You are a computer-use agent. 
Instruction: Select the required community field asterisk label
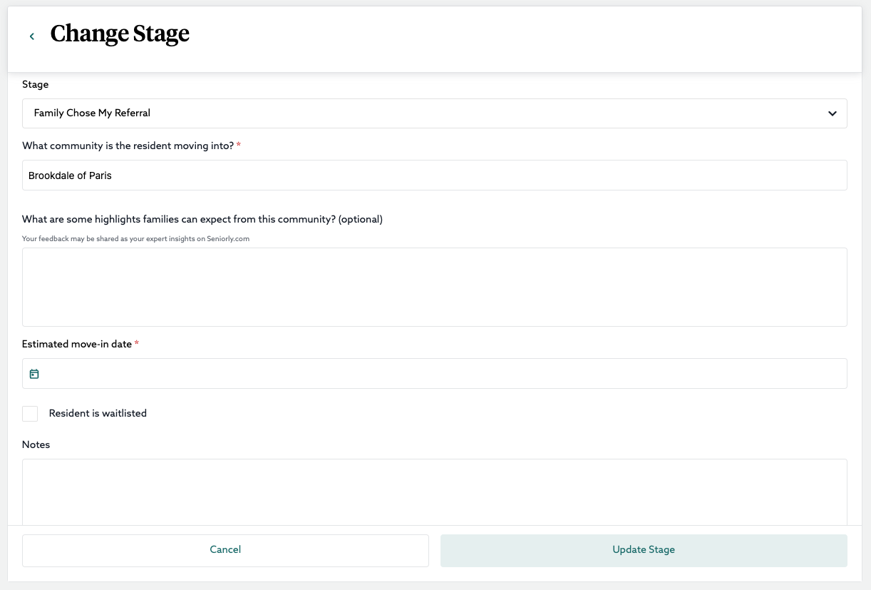(238, 145)
